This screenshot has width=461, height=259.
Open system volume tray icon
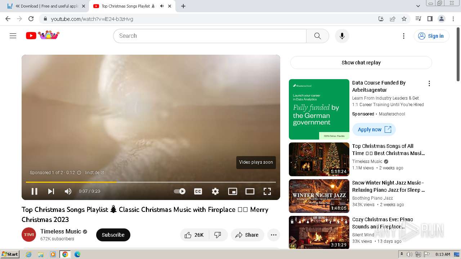(409, 254)
